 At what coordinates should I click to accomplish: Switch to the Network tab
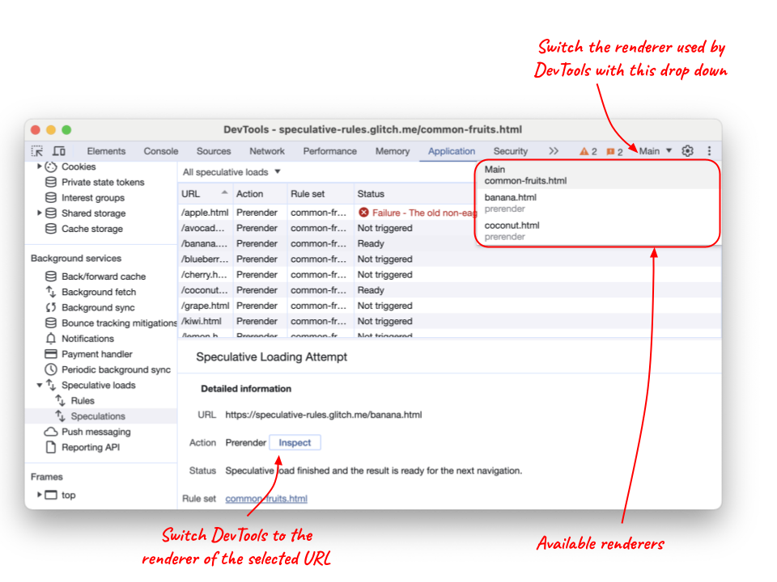[267, 150]
